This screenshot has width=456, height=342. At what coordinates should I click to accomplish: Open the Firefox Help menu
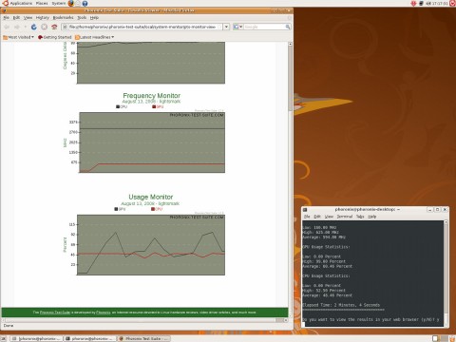pos(94,18)
